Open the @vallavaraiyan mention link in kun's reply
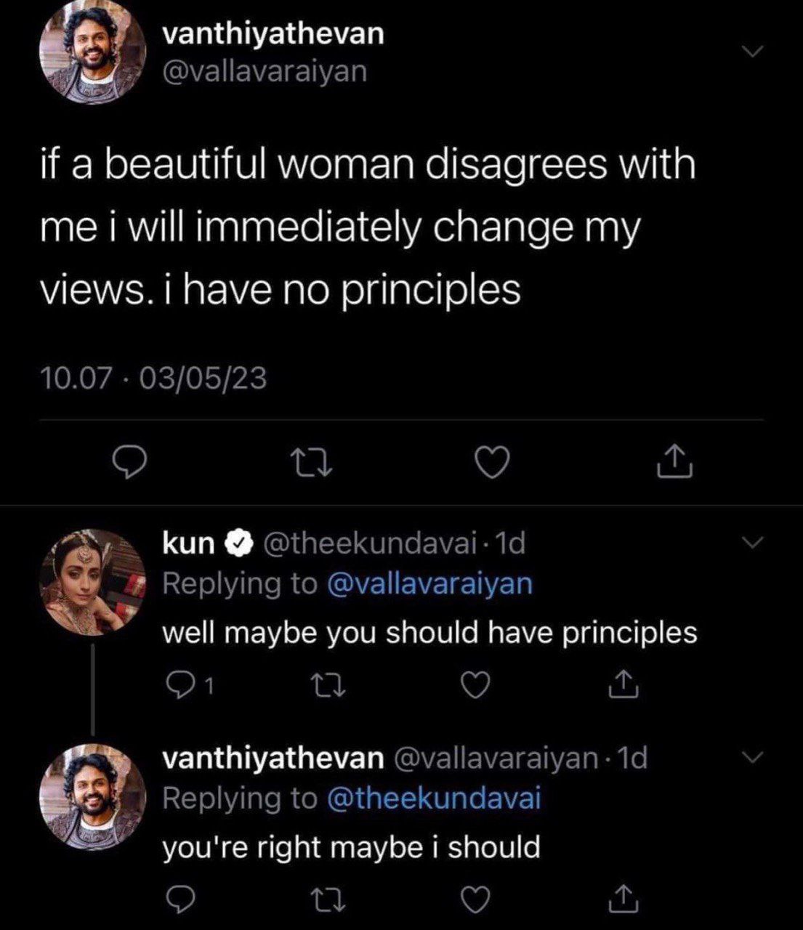 pos(430,583)
